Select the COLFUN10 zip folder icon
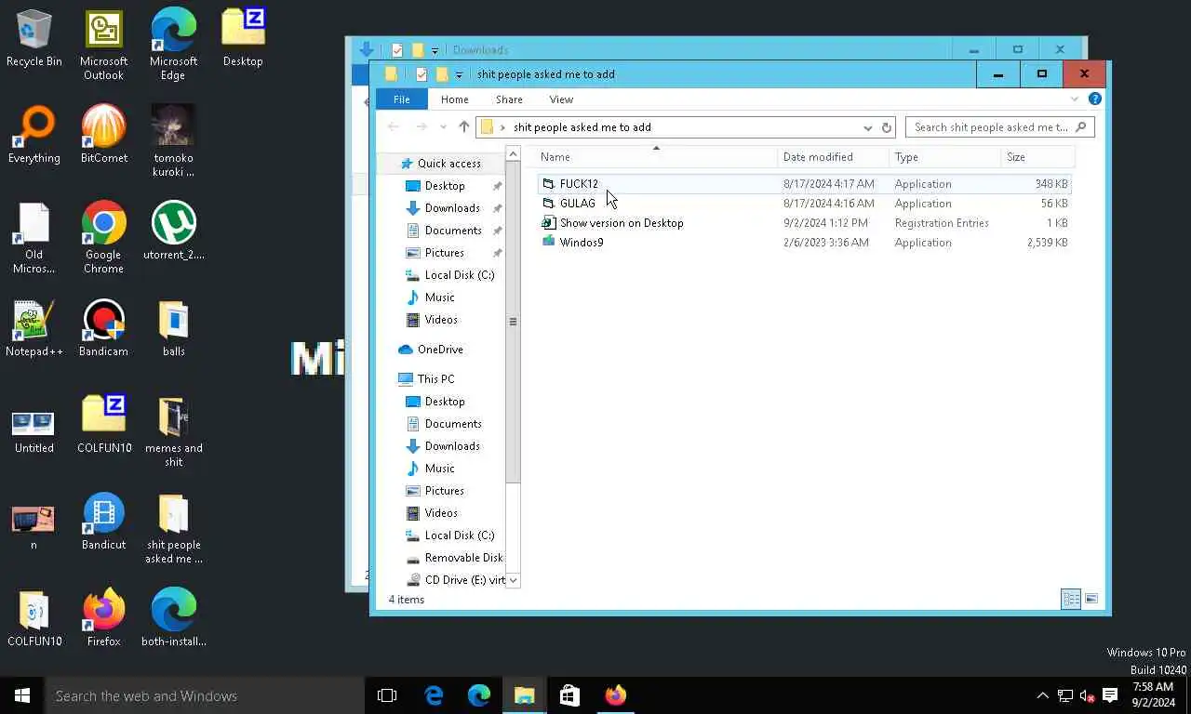Image resolution: width=1191 pixels, height=714 pixels. point(103,426)
